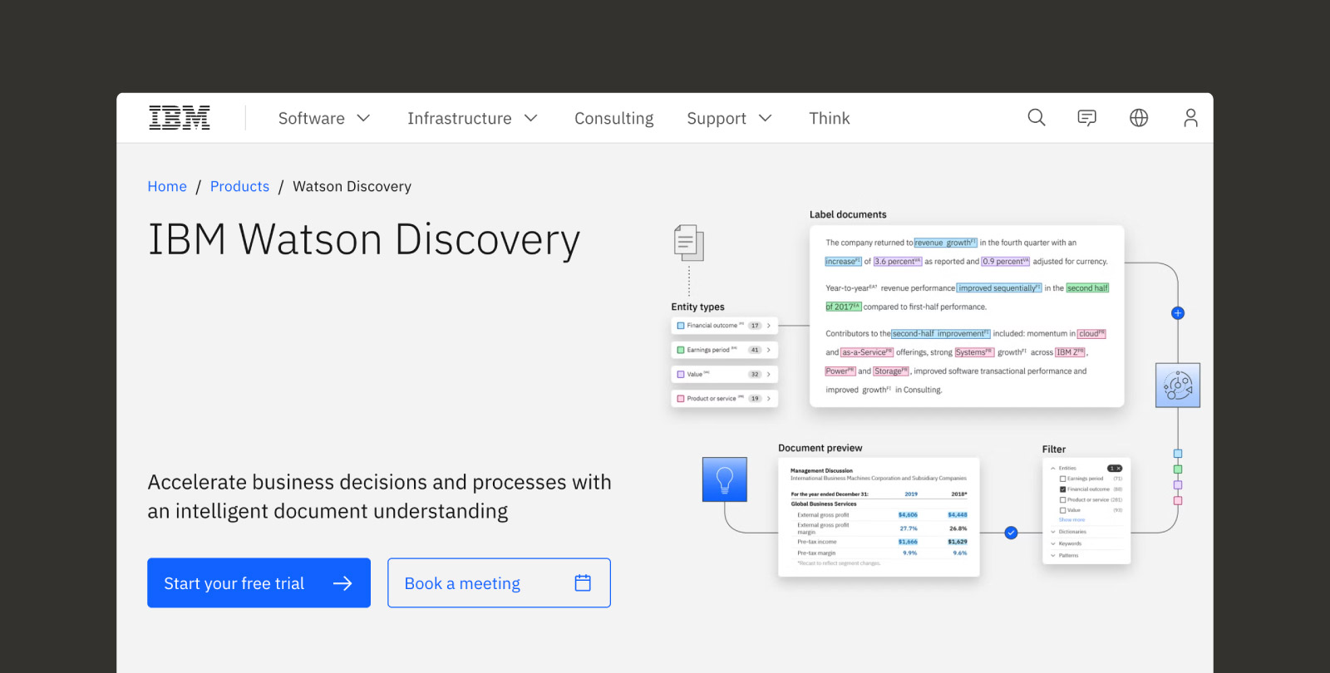Click the circular network icon tile
Image resolution: width=1330 pixels, height=673 pixels.
[1178, 385]
